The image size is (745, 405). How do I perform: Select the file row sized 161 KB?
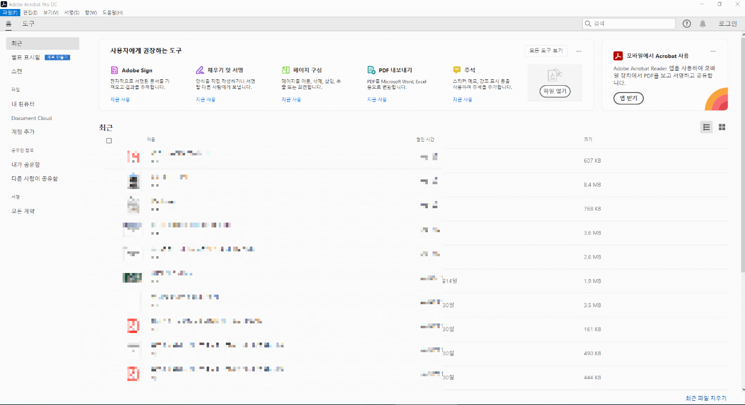click(415, 329)
